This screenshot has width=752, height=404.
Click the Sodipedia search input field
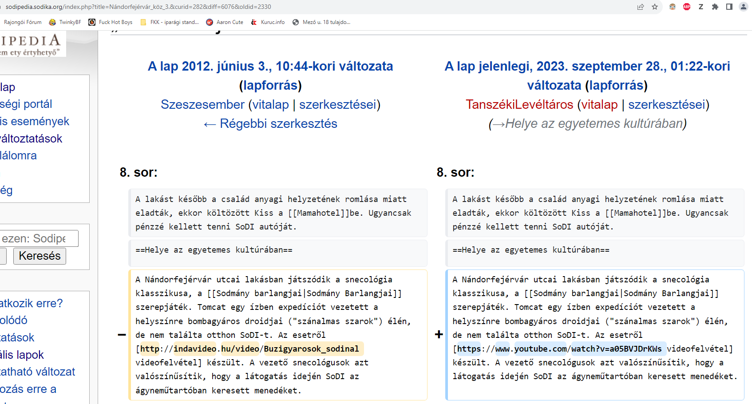[x=38, y=238]
